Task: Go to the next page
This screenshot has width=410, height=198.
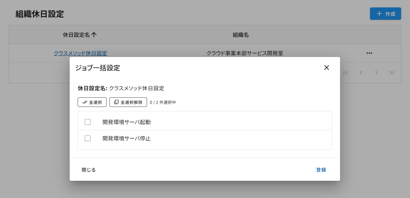Action: click(x=376, y=72)
